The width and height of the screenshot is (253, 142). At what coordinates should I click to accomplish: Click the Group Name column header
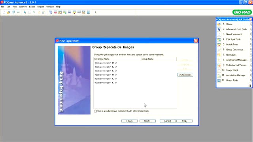click(x=159, y=59)
